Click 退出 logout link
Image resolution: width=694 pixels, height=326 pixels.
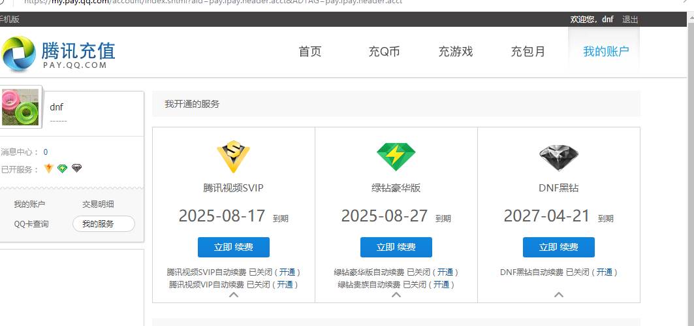tap(630, 20)
